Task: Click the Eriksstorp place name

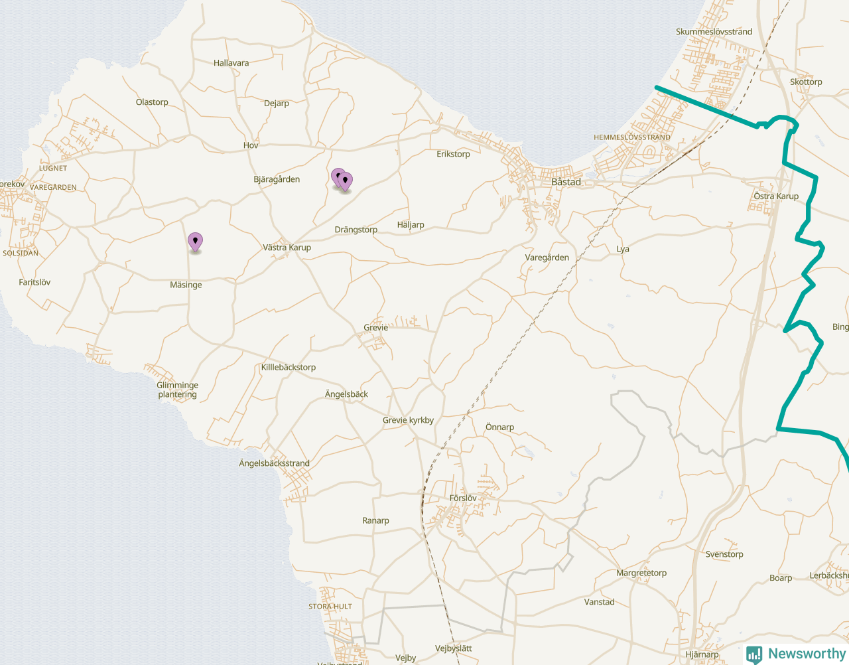Action: tap(453, 154)
